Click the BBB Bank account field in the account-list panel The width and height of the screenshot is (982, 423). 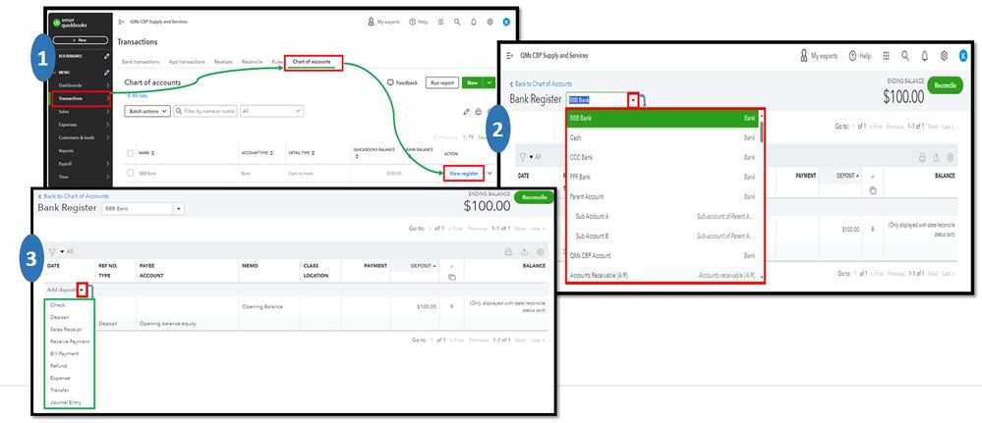[x=598, y=100]
